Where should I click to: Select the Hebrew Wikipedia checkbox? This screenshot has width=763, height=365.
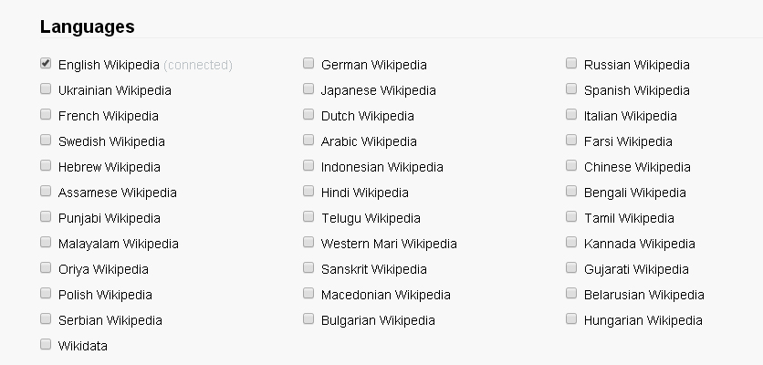click(46, 165)
